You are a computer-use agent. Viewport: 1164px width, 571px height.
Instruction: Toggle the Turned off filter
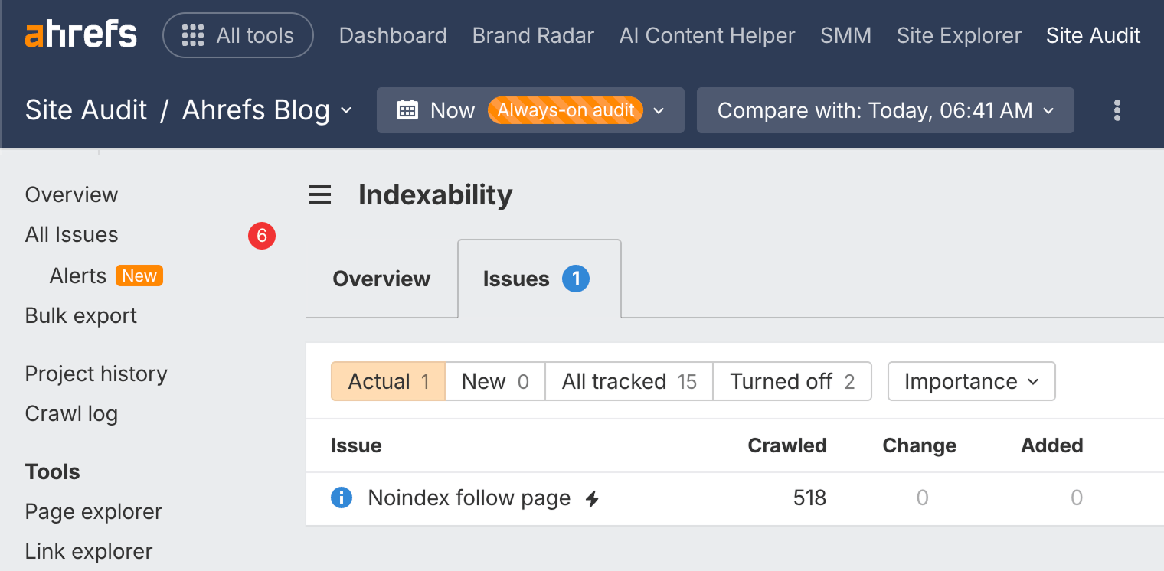792,380
